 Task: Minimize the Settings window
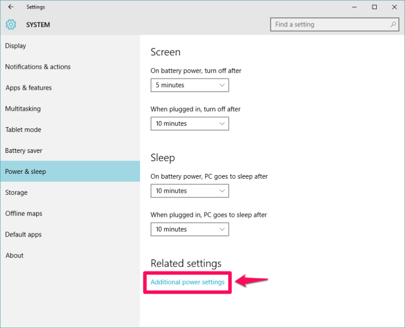pyautogui.click(x=355, y=7)
